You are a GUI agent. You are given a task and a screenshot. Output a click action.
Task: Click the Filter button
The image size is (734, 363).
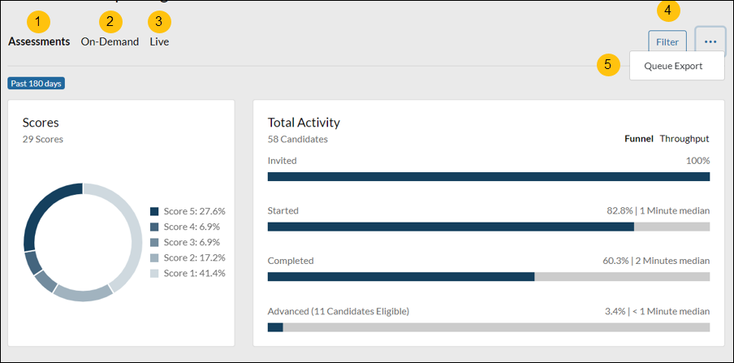(x=667, y=41)
